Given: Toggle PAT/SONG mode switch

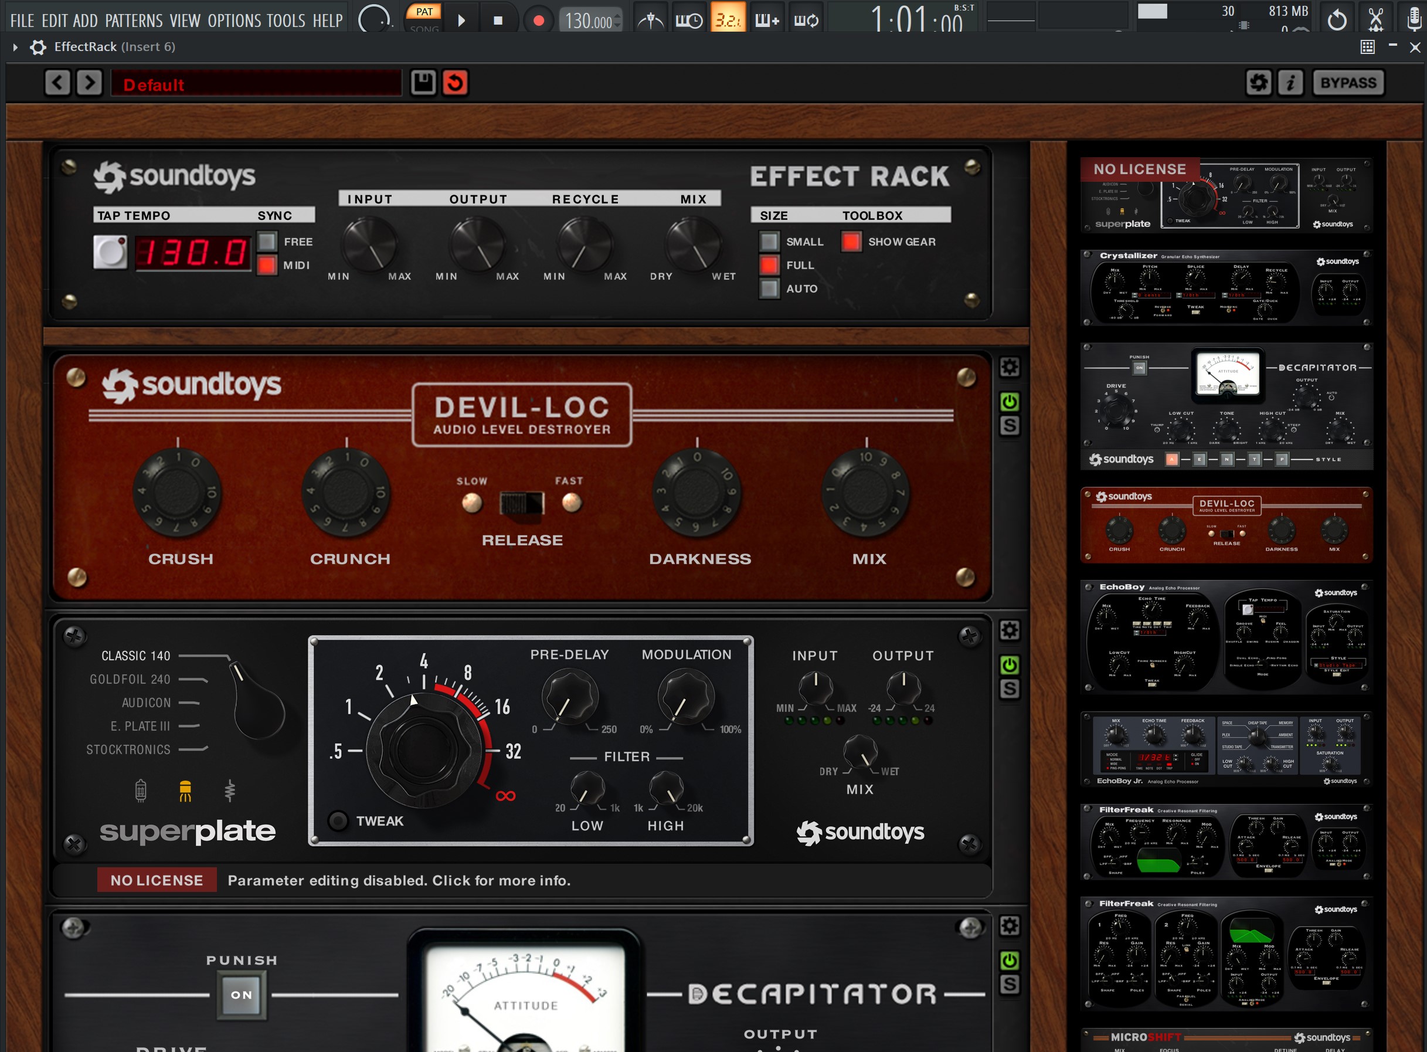Looking at the screenshot, I should (424, 18).
